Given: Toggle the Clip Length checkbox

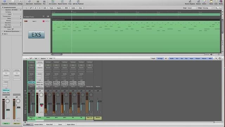Looking at the screenshot, I should pyautogui.click(x=13, y=27).
